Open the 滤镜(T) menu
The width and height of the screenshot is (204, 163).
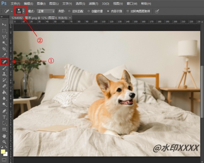[x=93, y=4]
